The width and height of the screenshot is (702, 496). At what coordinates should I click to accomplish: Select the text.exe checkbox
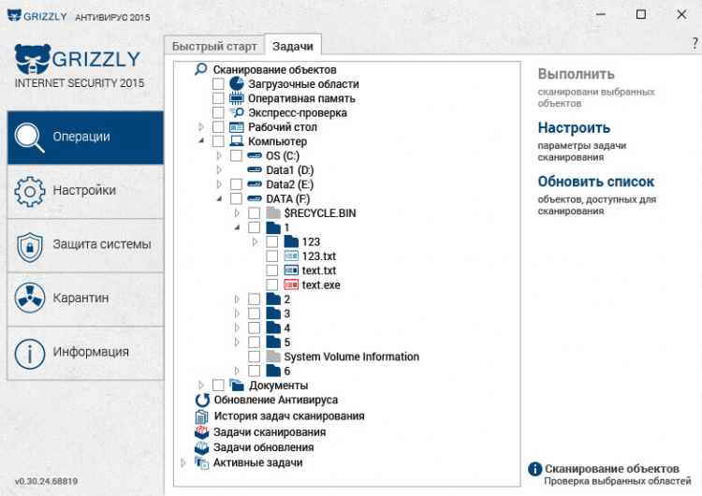pyautogui.click(x=271, y=284)
